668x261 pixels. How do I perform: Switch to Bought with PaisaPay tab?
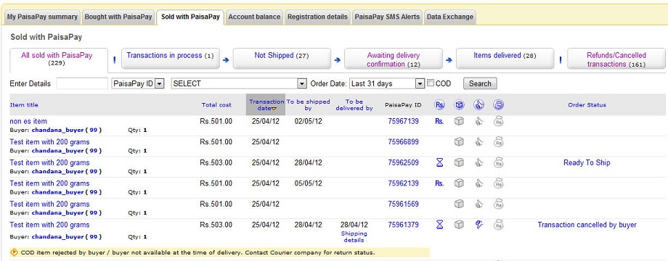(118, 17)
